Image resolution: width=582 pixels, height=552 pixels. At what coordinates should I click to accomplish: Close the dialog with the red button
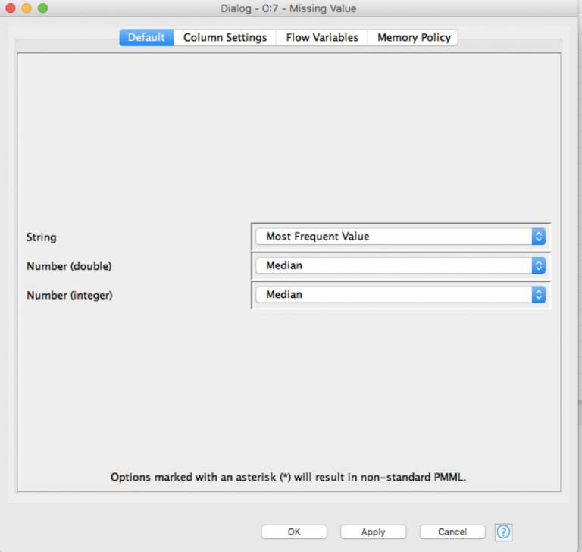[x=11, y=8]
